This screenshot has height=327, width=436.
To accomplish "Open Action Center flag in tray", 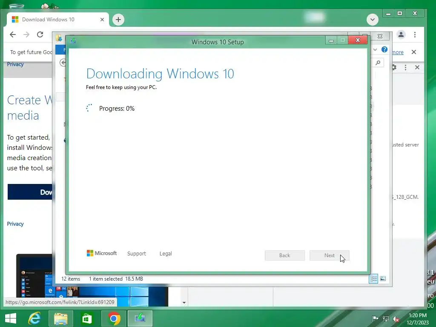I will pyautogui.click(x=375, y=319).
